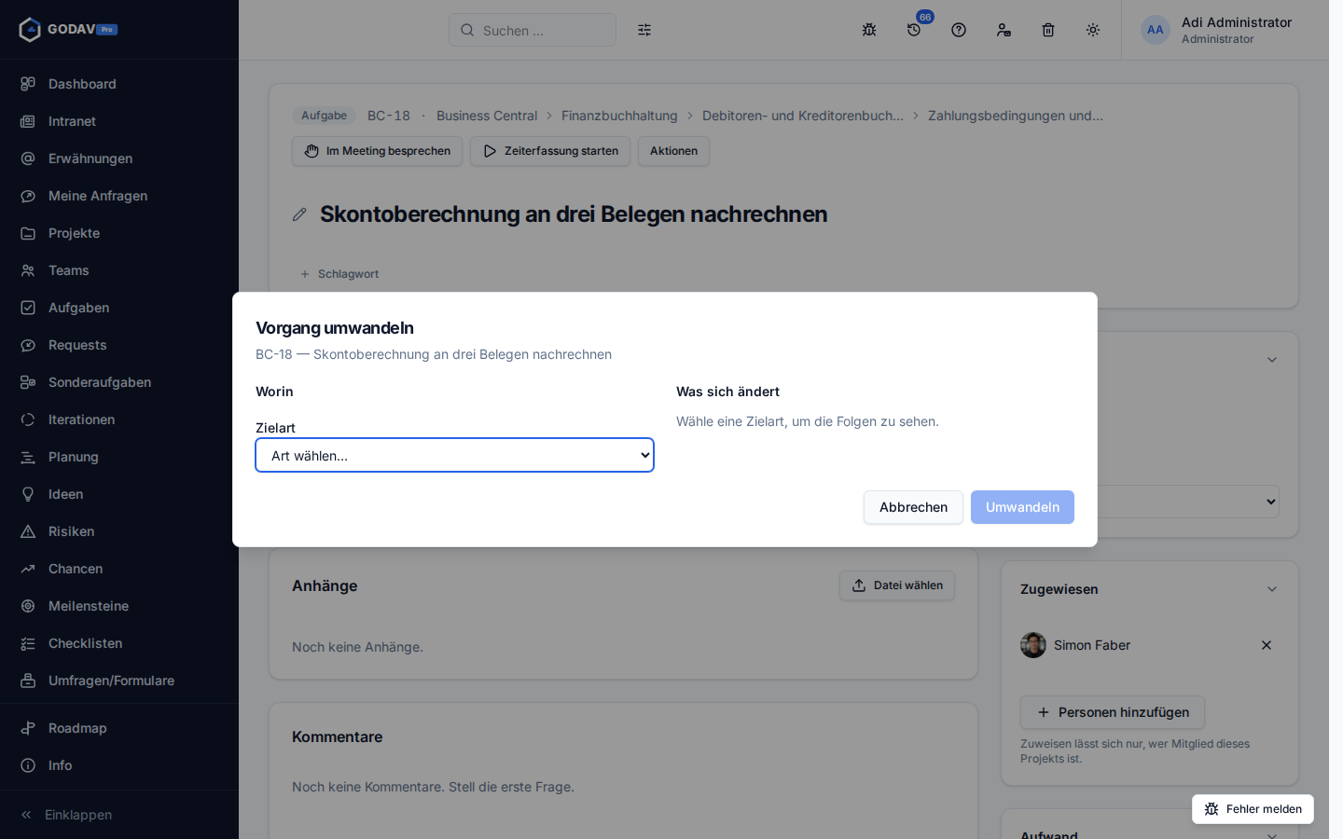Click Abbrechen in dialog
Viewport: 1343px width, 839px height.
pos(913,507)
